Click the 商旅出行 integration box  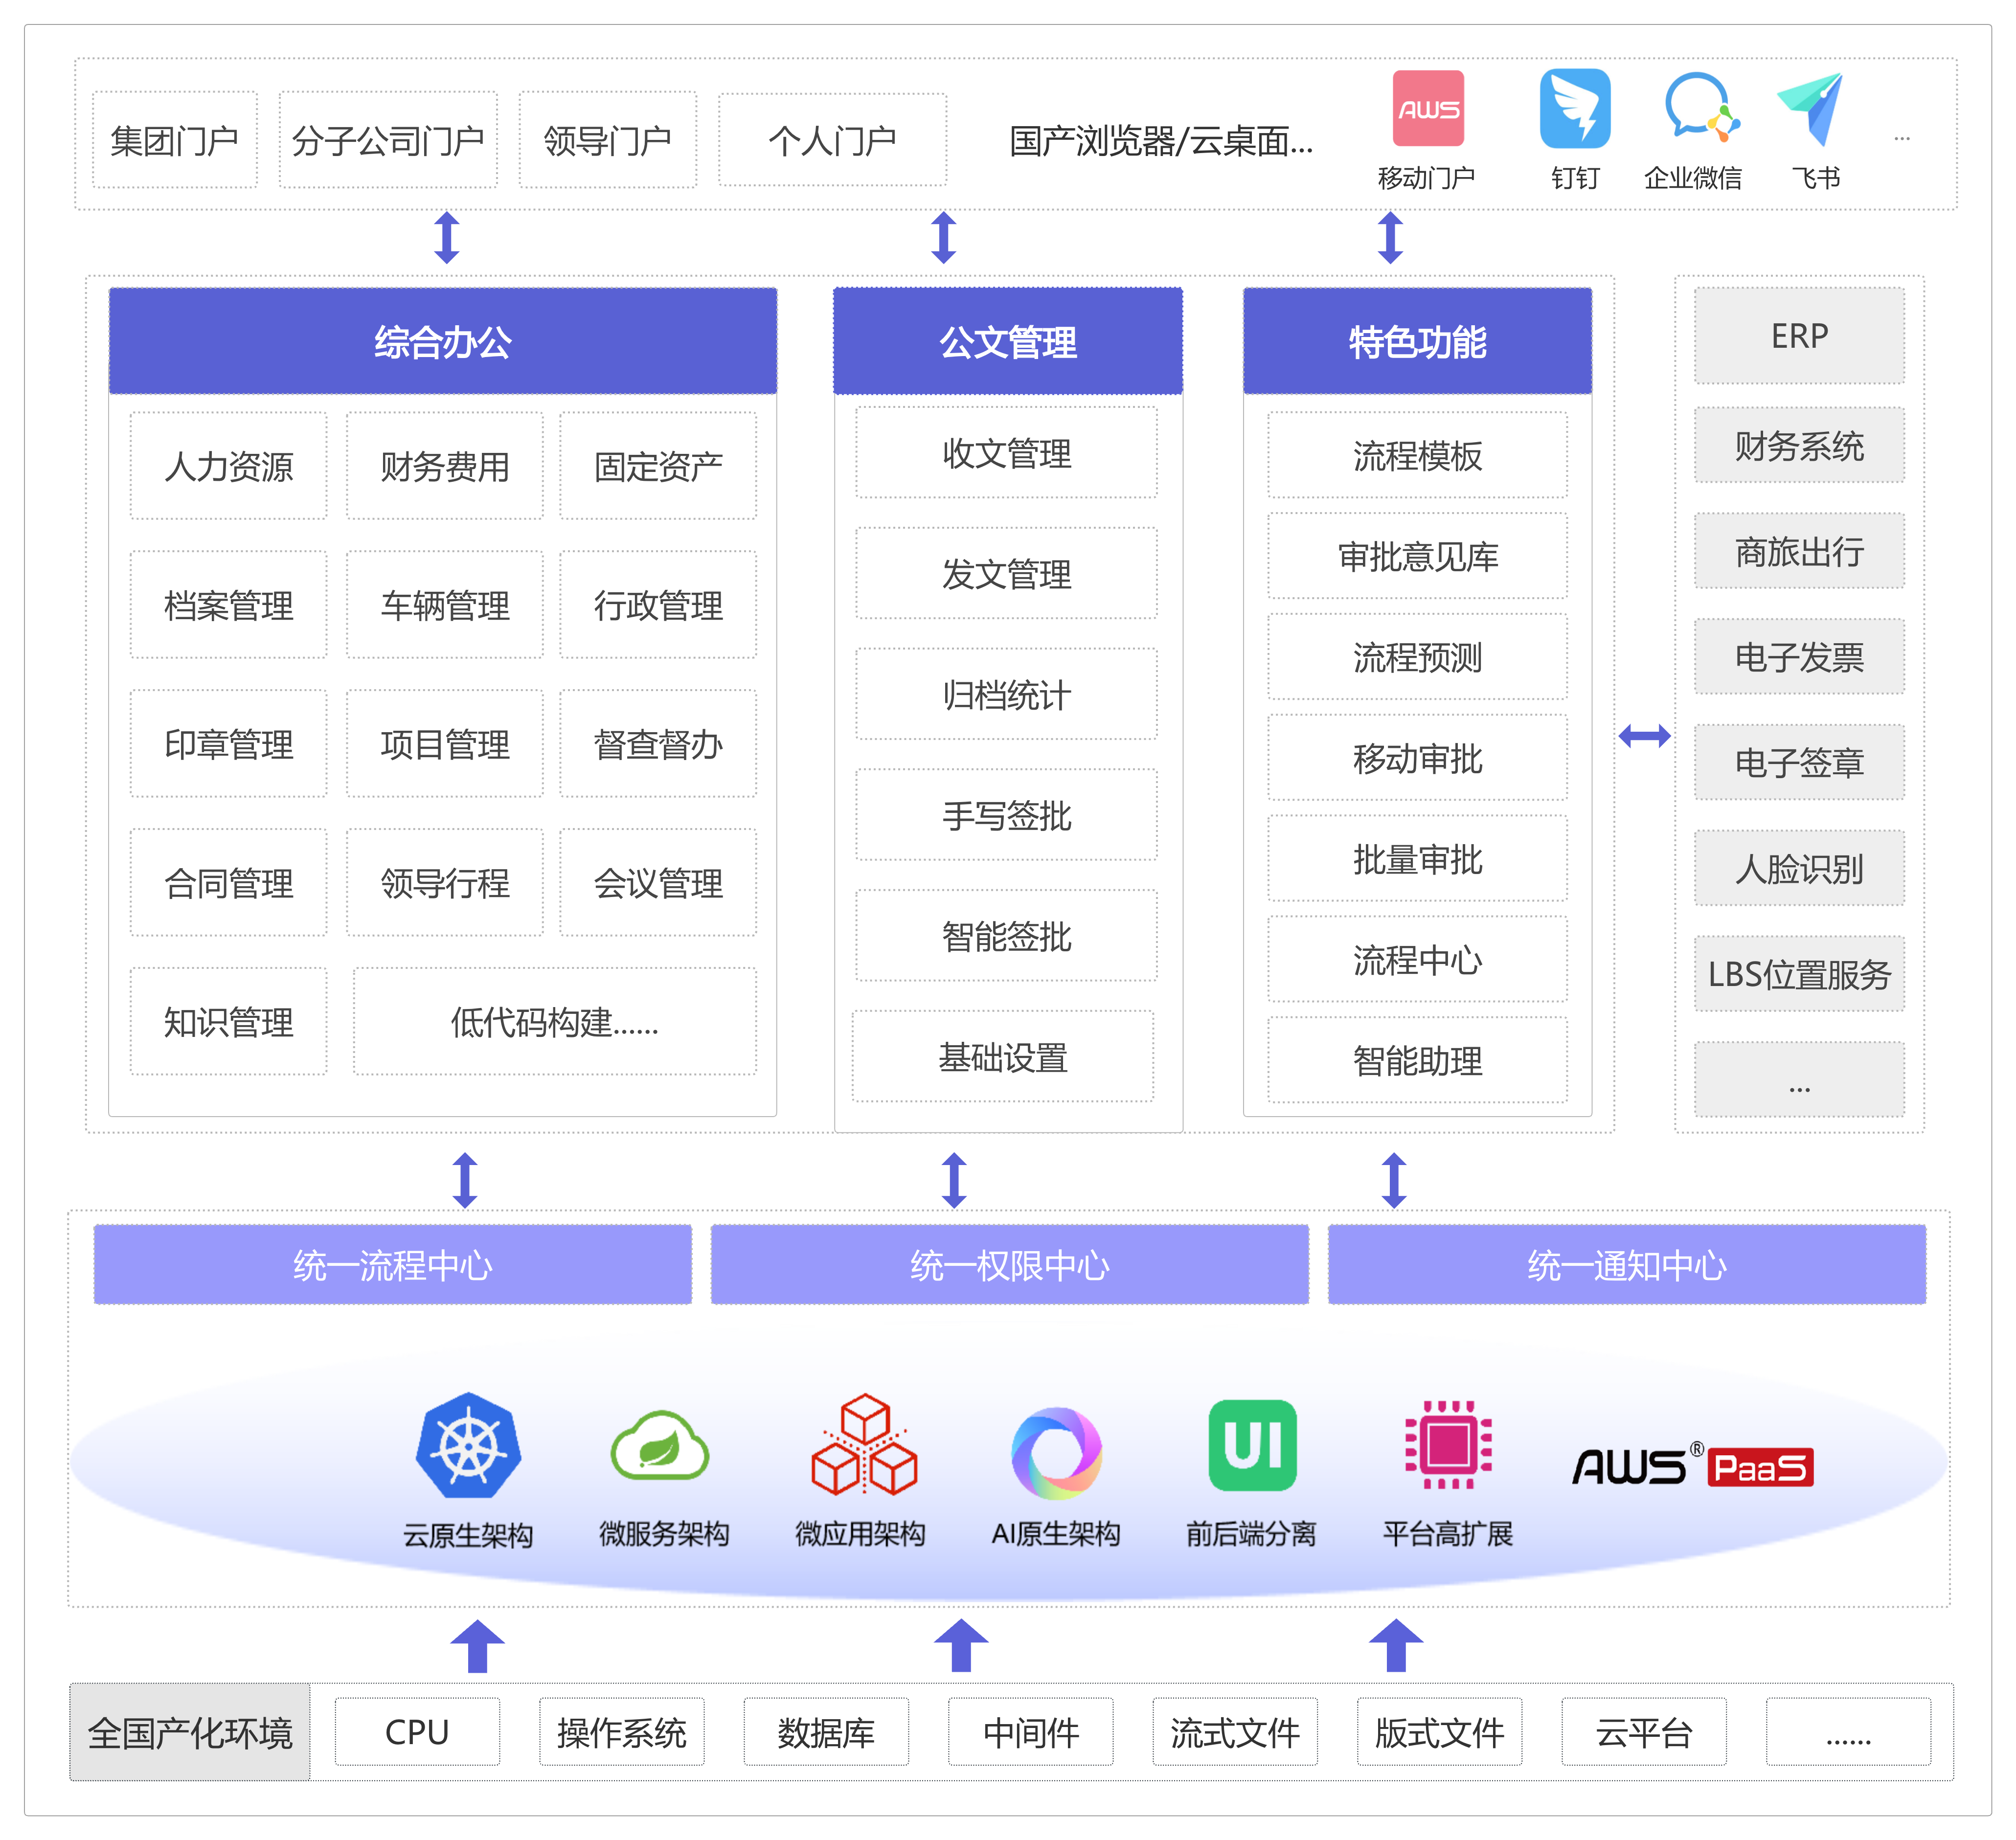1799,551
